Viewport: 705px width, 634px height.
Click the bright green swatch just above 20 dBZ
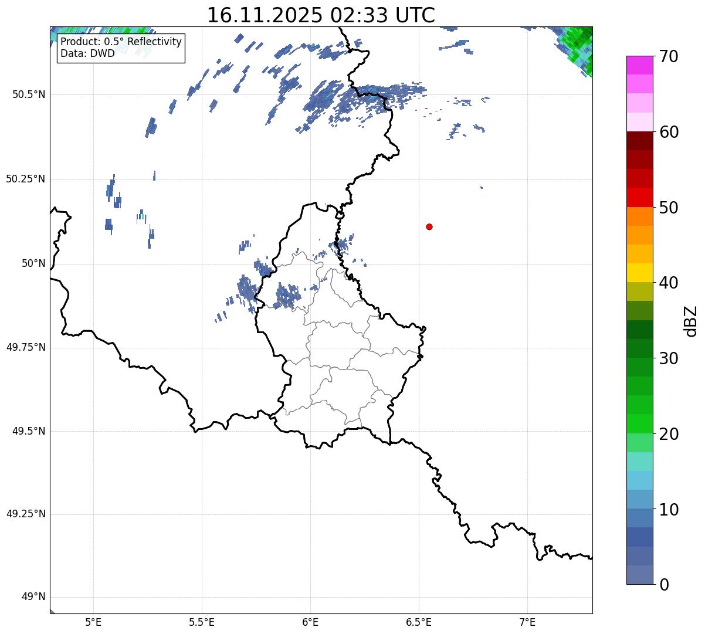coord(640,424)
